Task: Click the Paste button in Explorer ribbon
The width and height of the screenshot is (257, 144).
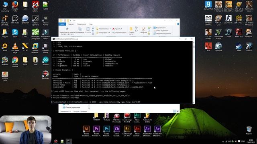Action: (88, 30)
